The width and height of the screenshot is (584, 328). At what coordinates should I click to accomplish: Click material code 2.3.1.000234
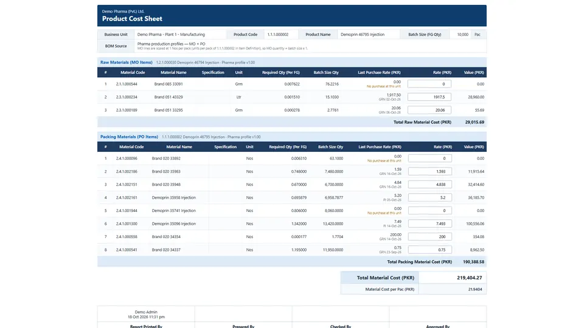coord(127,97)
